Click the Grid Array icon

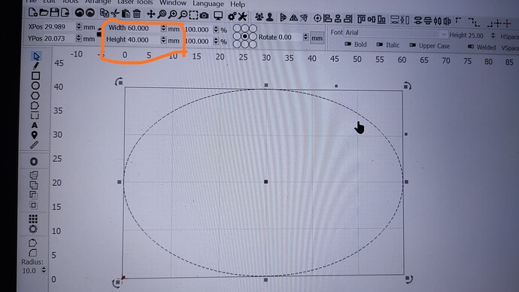coord(33,219)
